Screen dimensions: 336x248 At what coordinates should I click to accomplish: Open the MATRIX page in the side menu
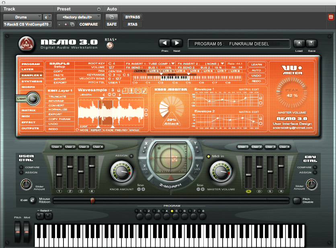click(29, 110)
